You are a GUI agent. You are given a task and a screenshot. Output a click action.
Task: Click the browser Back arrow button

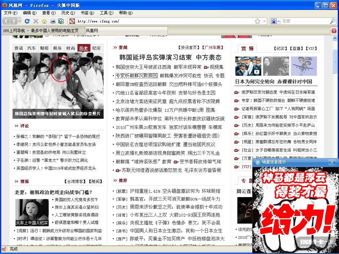(x=6, y=21)
